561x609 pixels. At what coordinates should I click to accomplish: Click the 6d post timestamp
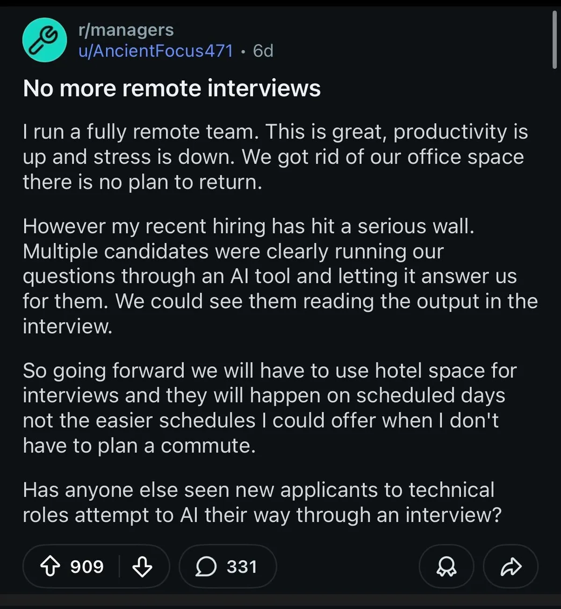click(x=263, y=51)
